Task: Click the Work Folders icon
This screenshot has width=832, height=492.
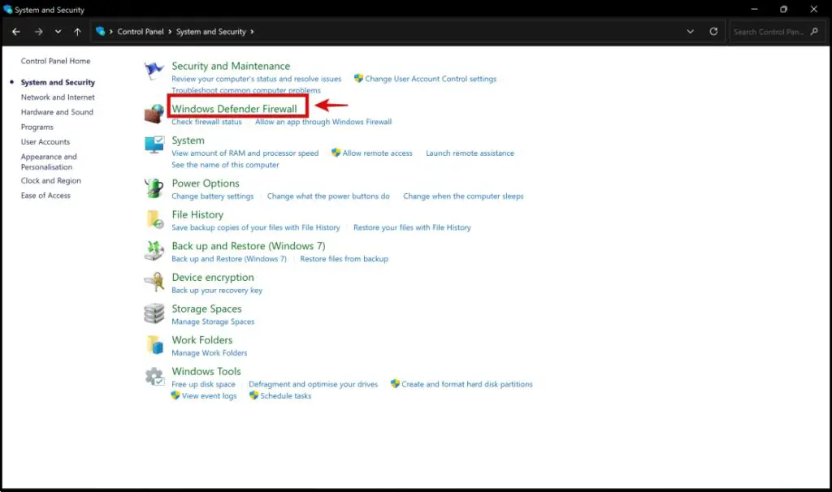Action: pos(154,345)
